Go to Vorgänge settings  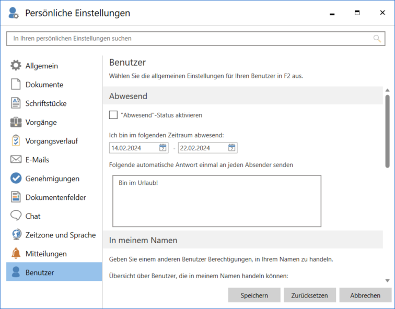(x=54, y=122)
